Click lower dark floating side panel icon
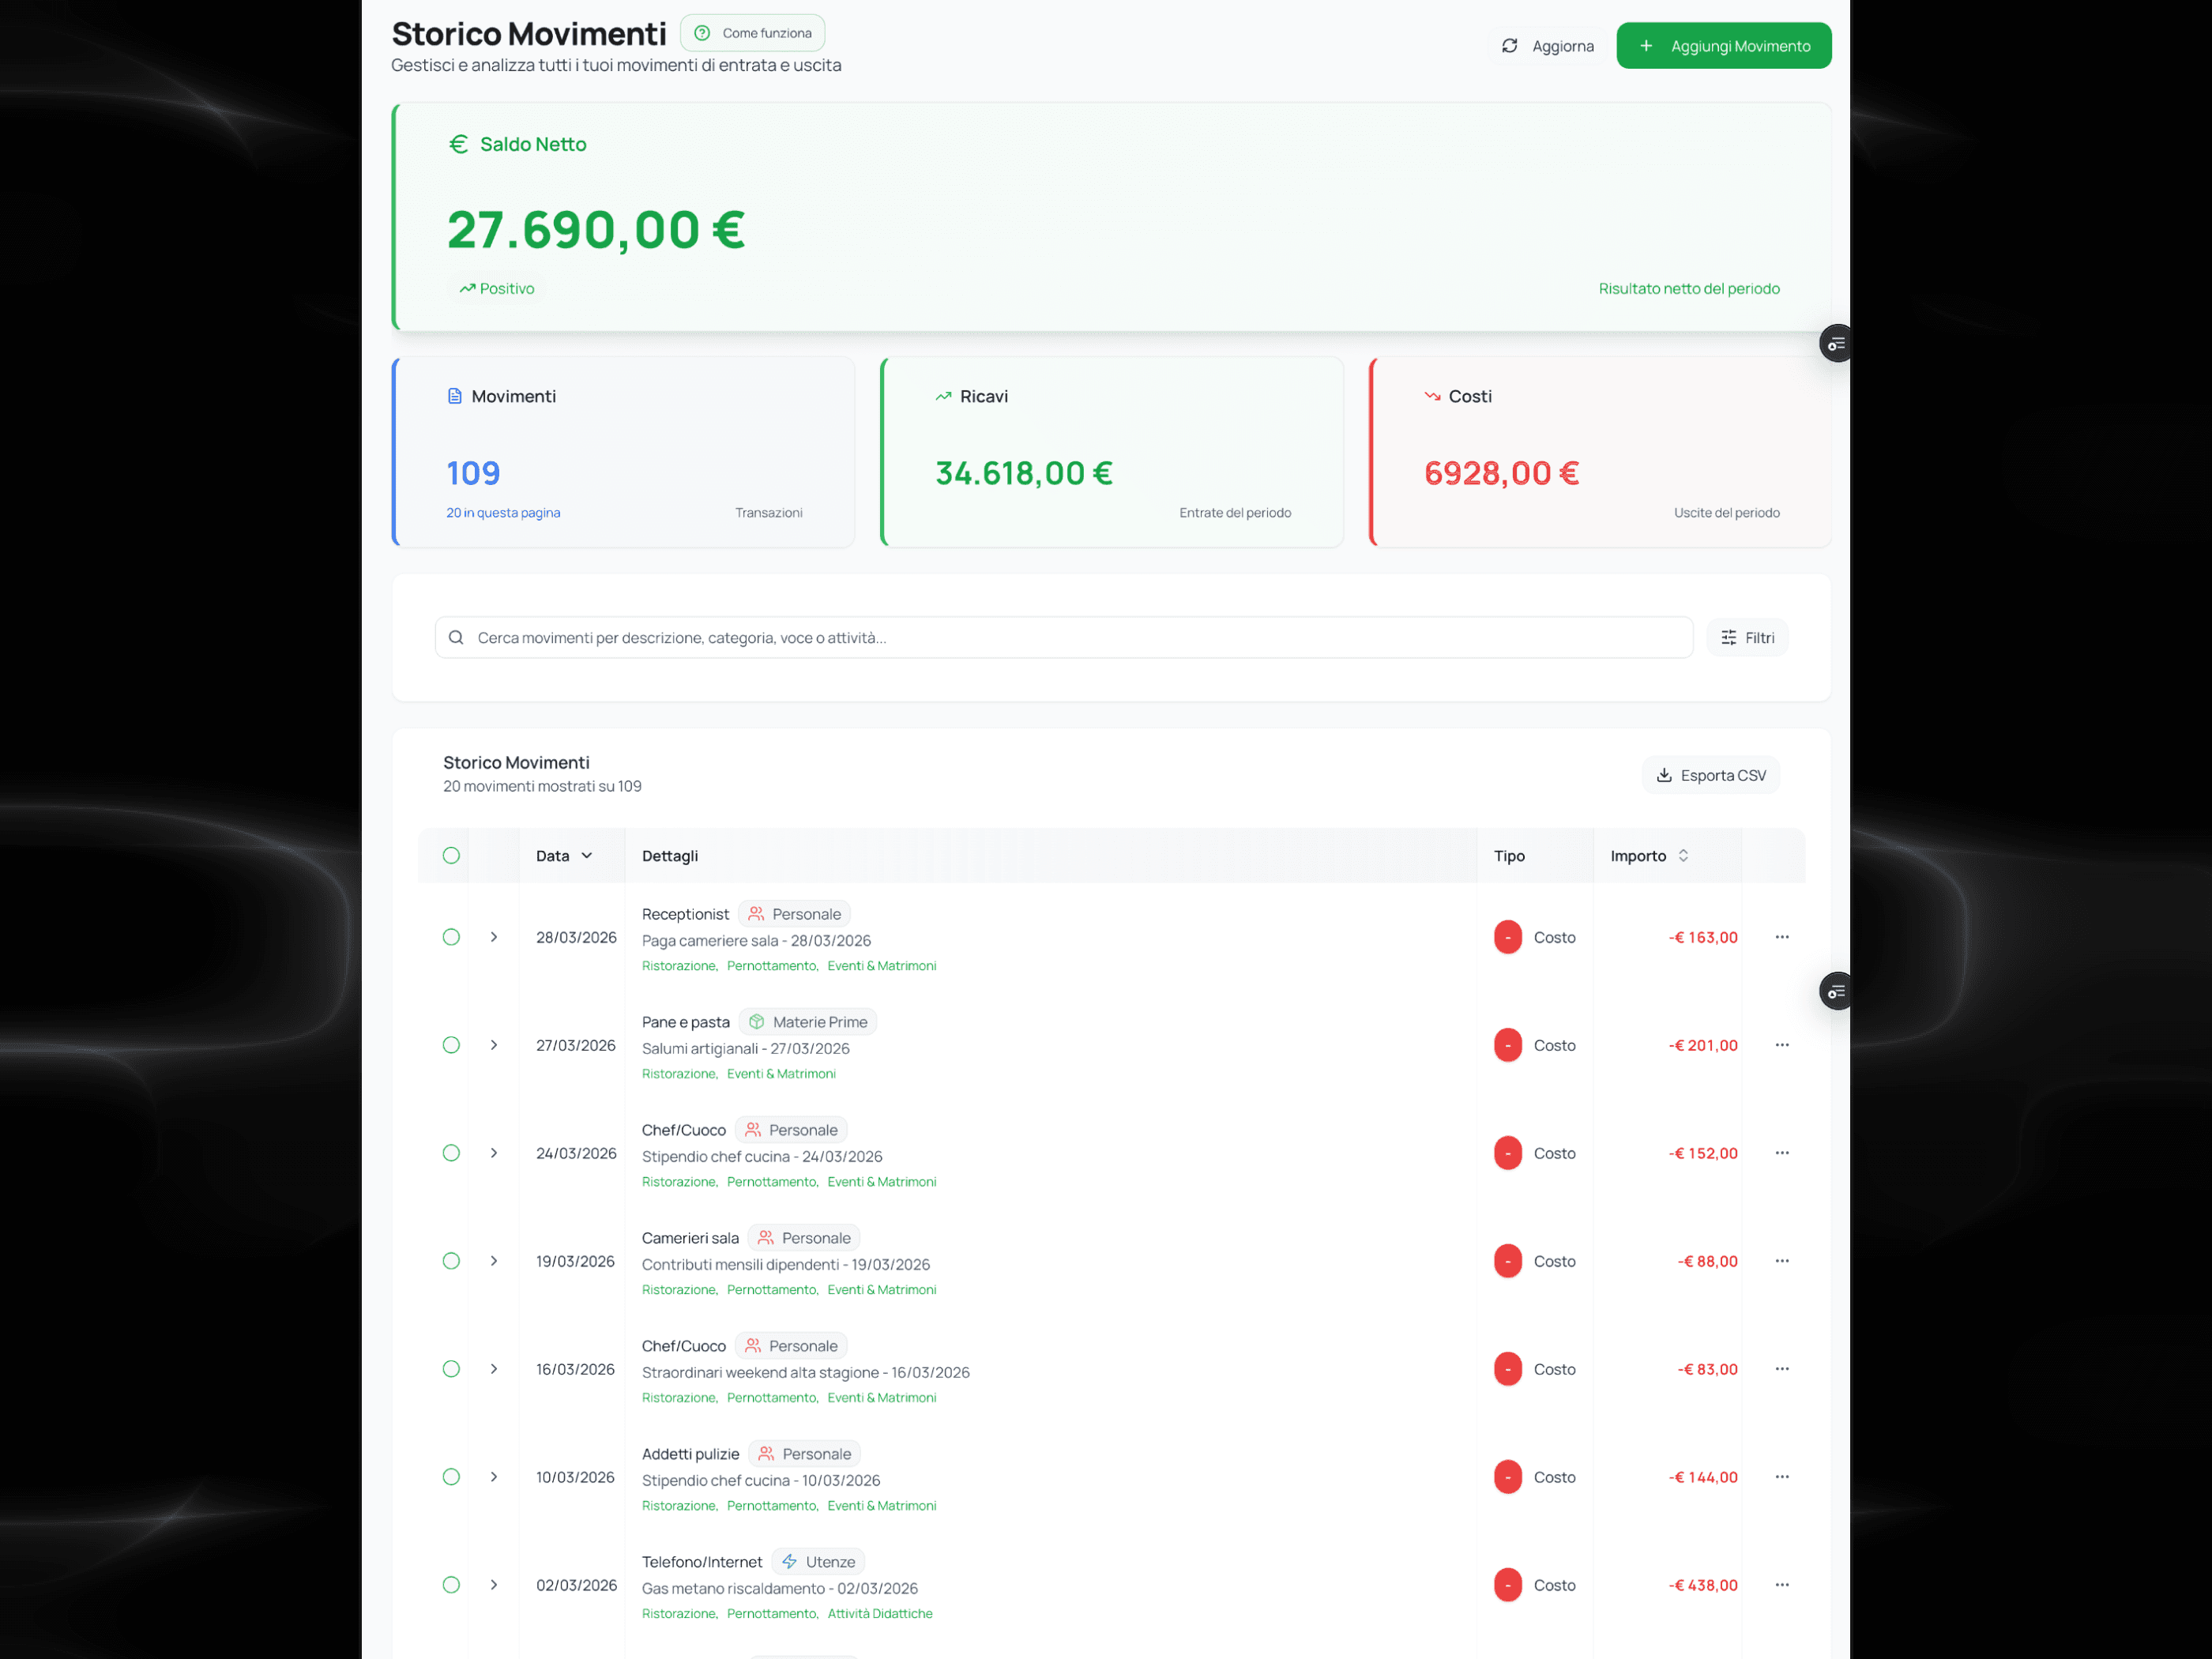Image resolution: width=2212 pixels, height=1659 pixels. pyautogui.click(x=1835, y=991)
